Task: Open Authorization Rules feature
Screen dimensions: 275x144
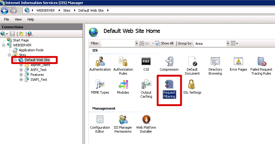Action: click(x=123, y=66)
